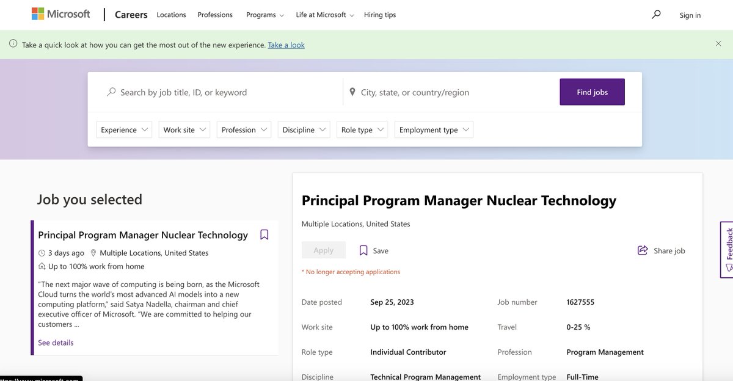Click the Full-Time employment type value
733x381 pixels.
582,377
